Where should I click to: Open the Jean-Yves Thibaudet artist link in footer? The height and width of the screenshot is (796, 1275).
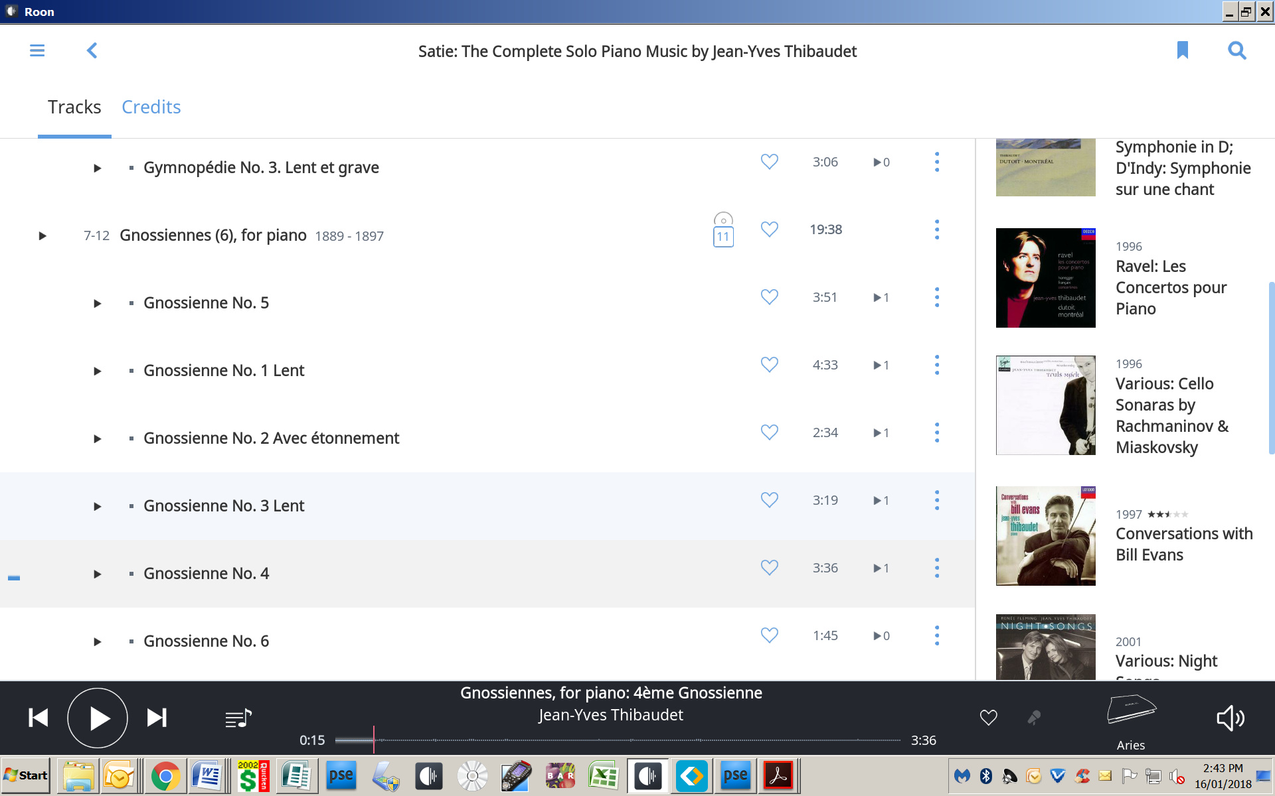tap(610, 715)
